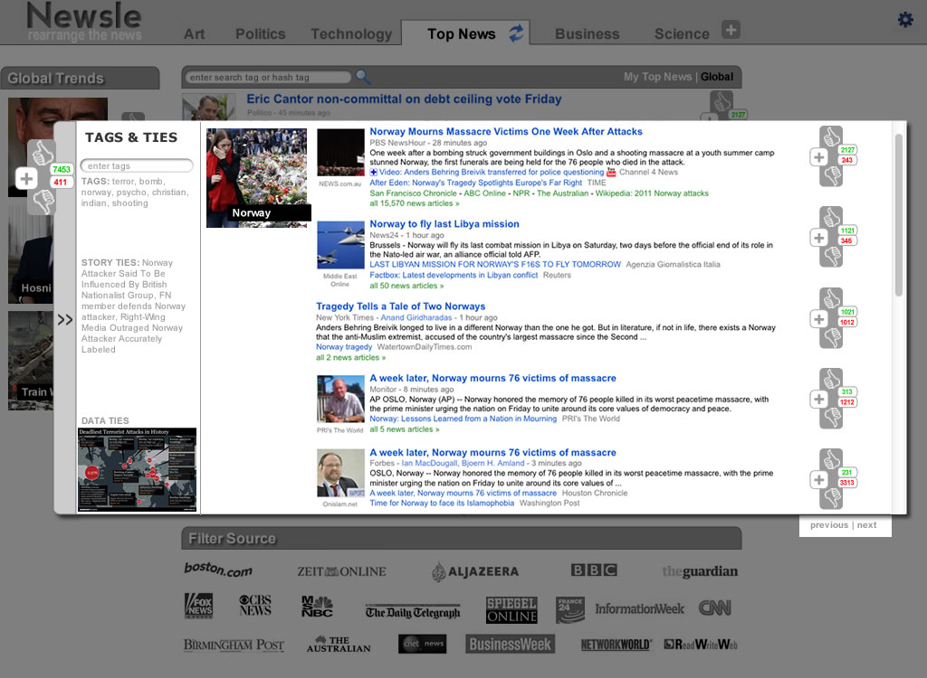Filter by the CNN source logo
The height and width of the screenshot is (678, 927).
pyautogui.click(x=715, y=607)
